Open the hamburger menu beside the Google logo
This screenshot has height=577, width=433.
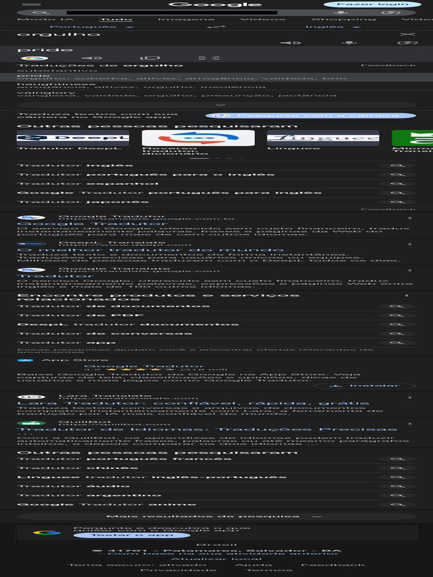[x=31, y=5]
